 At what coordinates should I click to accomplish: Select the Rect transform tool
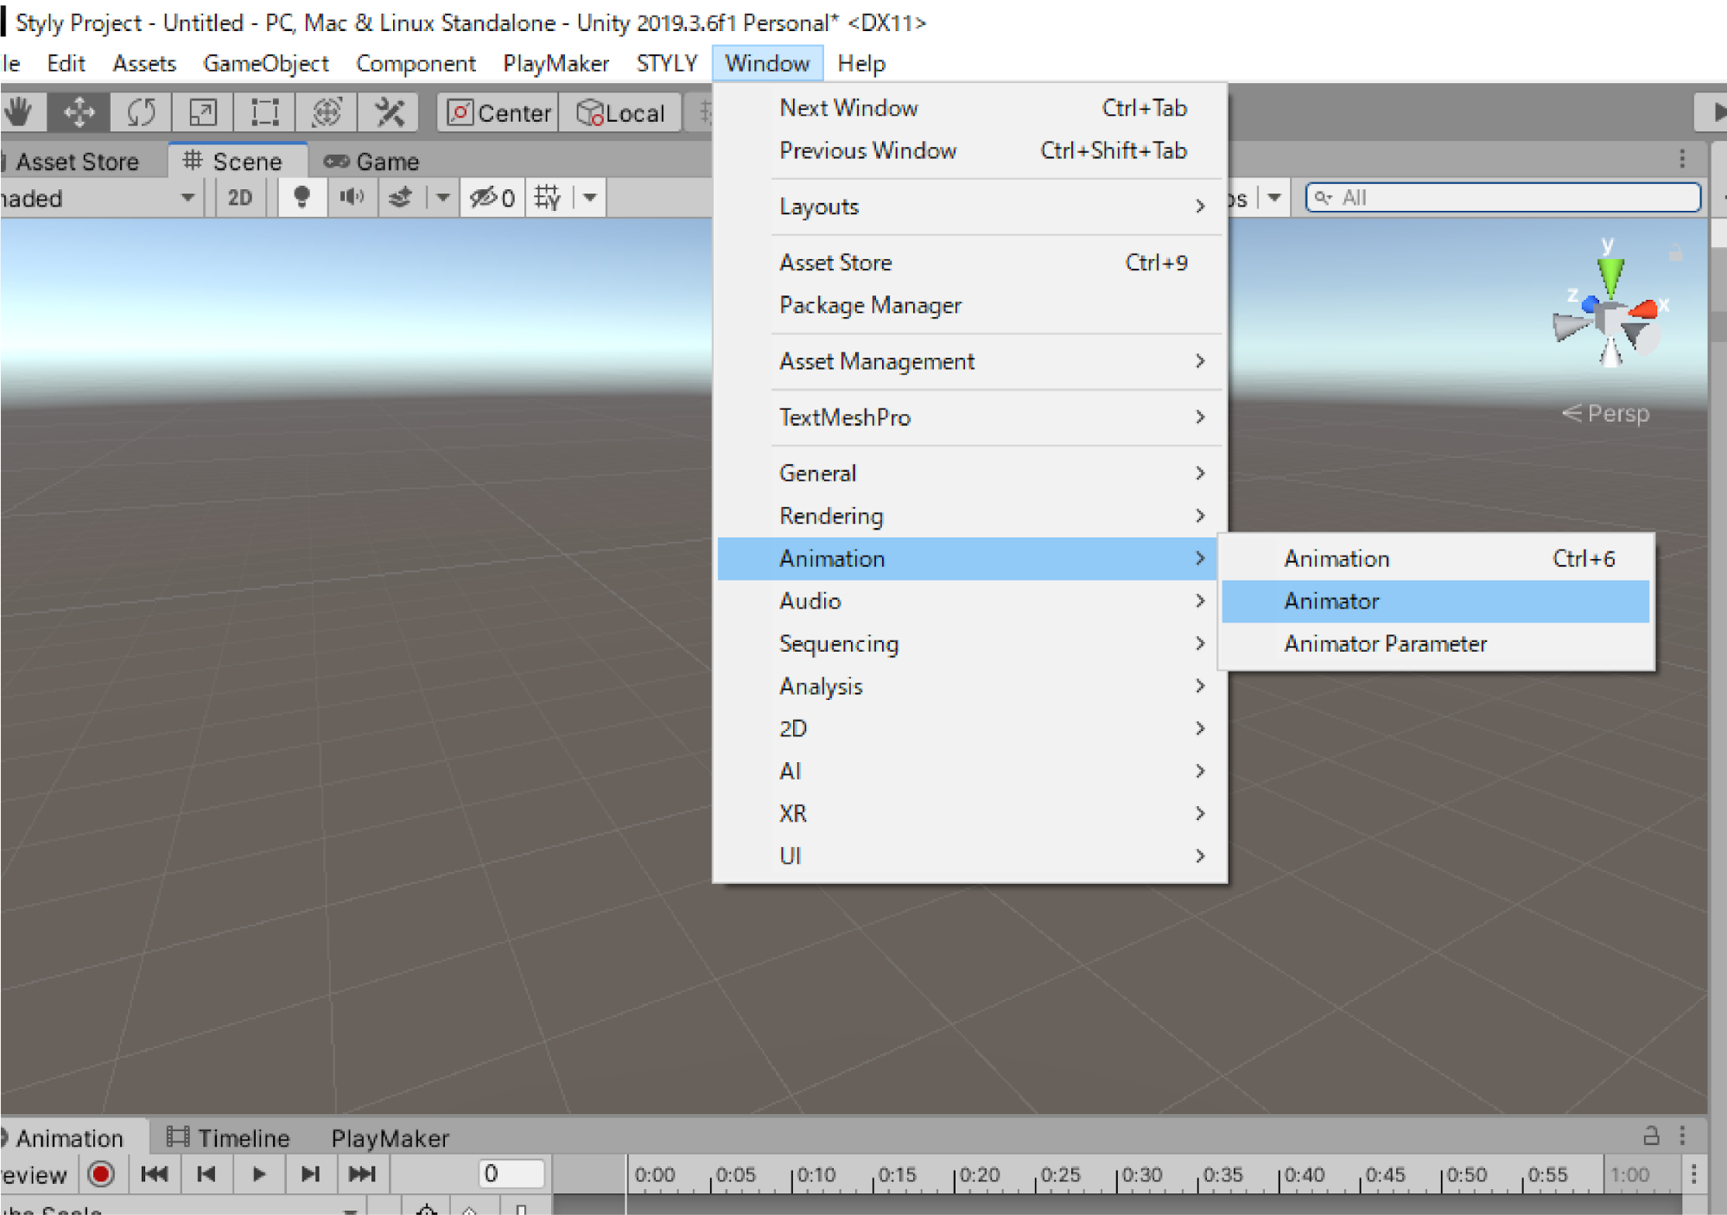[x=264, y=112]
